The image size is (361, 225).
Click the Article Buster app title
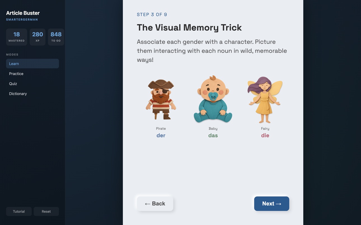tap(23, 13)
